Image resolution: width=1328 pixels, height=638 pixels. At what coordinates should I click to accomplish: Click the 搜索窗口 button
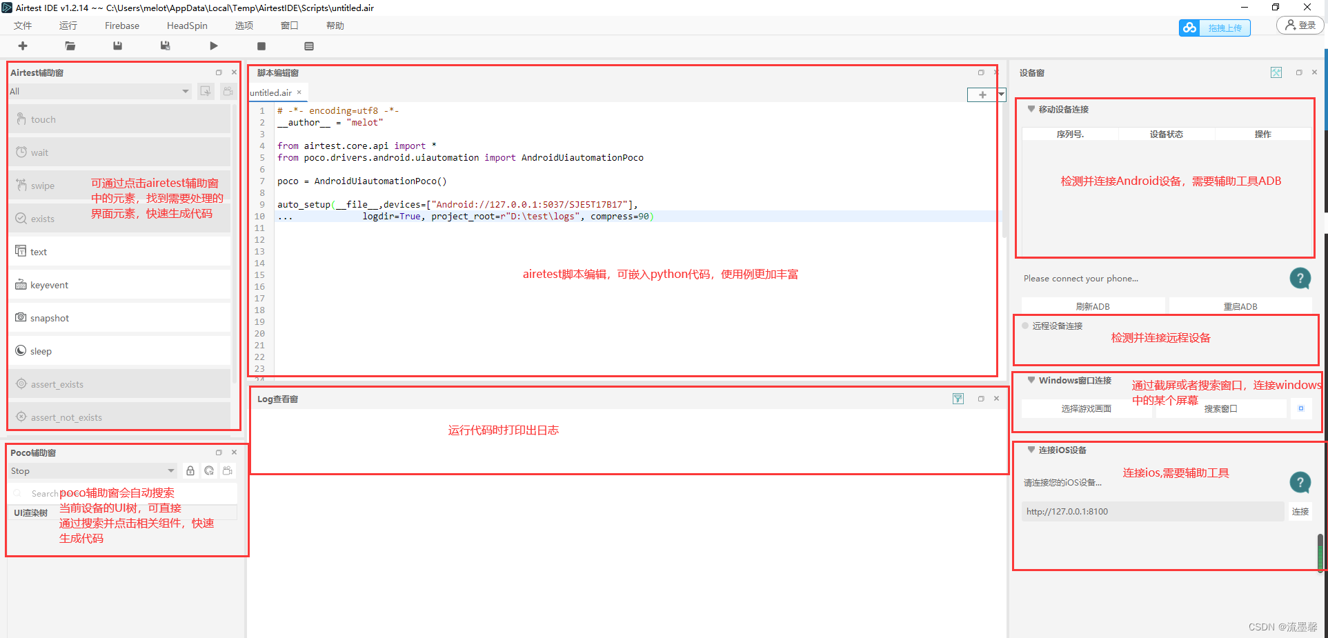click(1221, 408)
